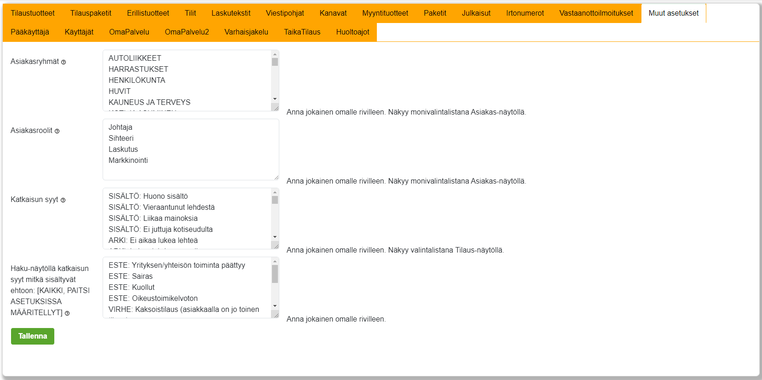Click resize handle of Asiakasryhmät textarea
Image resolution: width=762 pixels, height=380 pixels.
[x=276, y=108]
